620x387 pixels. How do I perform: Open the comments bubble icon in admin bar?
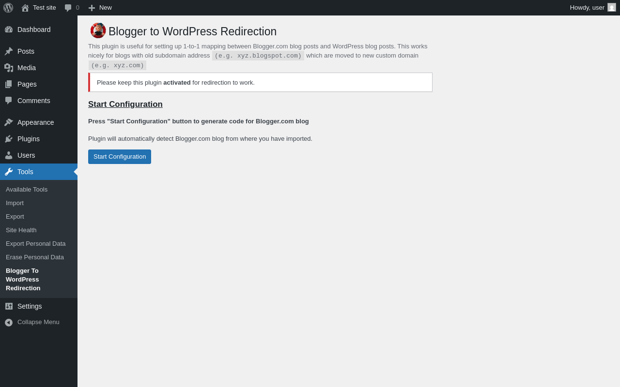68,8
